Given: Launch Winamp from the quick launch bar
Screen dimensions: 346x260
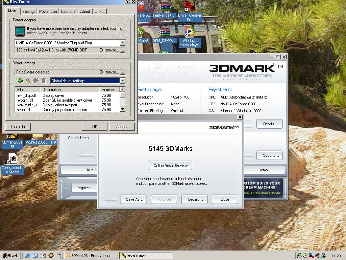Looking at the screenshot, I should pos(51,256).
